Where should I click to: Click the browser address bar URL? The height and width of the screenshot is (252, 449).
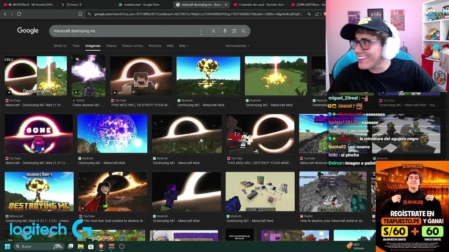pos(197,14)
